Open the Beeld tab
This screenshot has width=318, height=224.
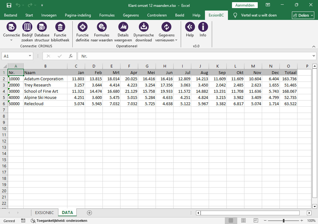coord(180,15)
